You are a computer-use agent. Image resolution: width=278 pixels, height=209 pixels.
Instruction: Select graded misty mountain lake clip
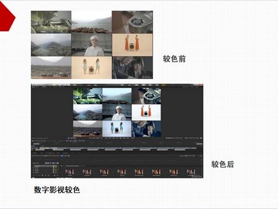pos(87,112)
